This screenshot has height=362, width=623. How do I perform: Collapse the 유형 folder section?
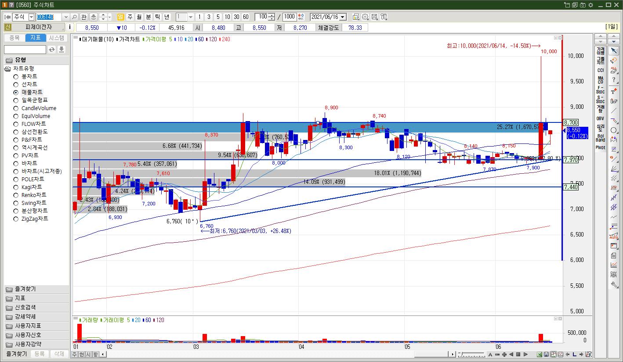point(36,60)
